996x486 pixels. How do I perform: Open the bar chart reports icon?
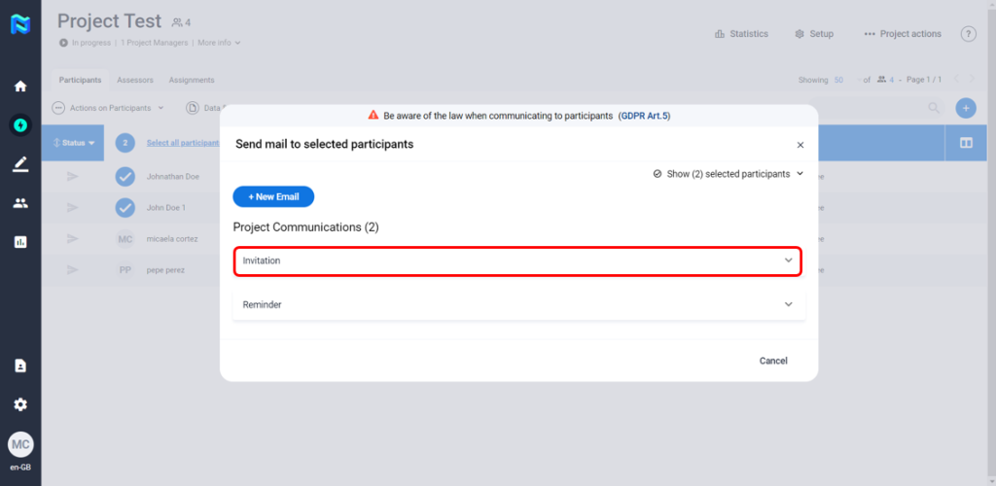20,242
